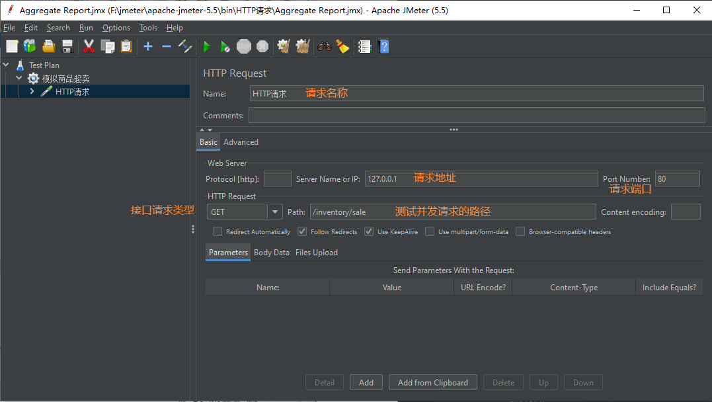
Task: Click the Search binoculars icon
Action: (324, 46)
